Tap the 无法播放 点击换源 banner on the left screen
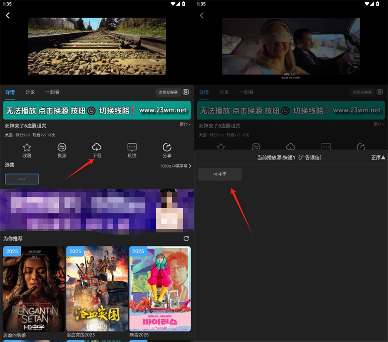This screenshot has height=342, width=388. (x=97, y=110)
